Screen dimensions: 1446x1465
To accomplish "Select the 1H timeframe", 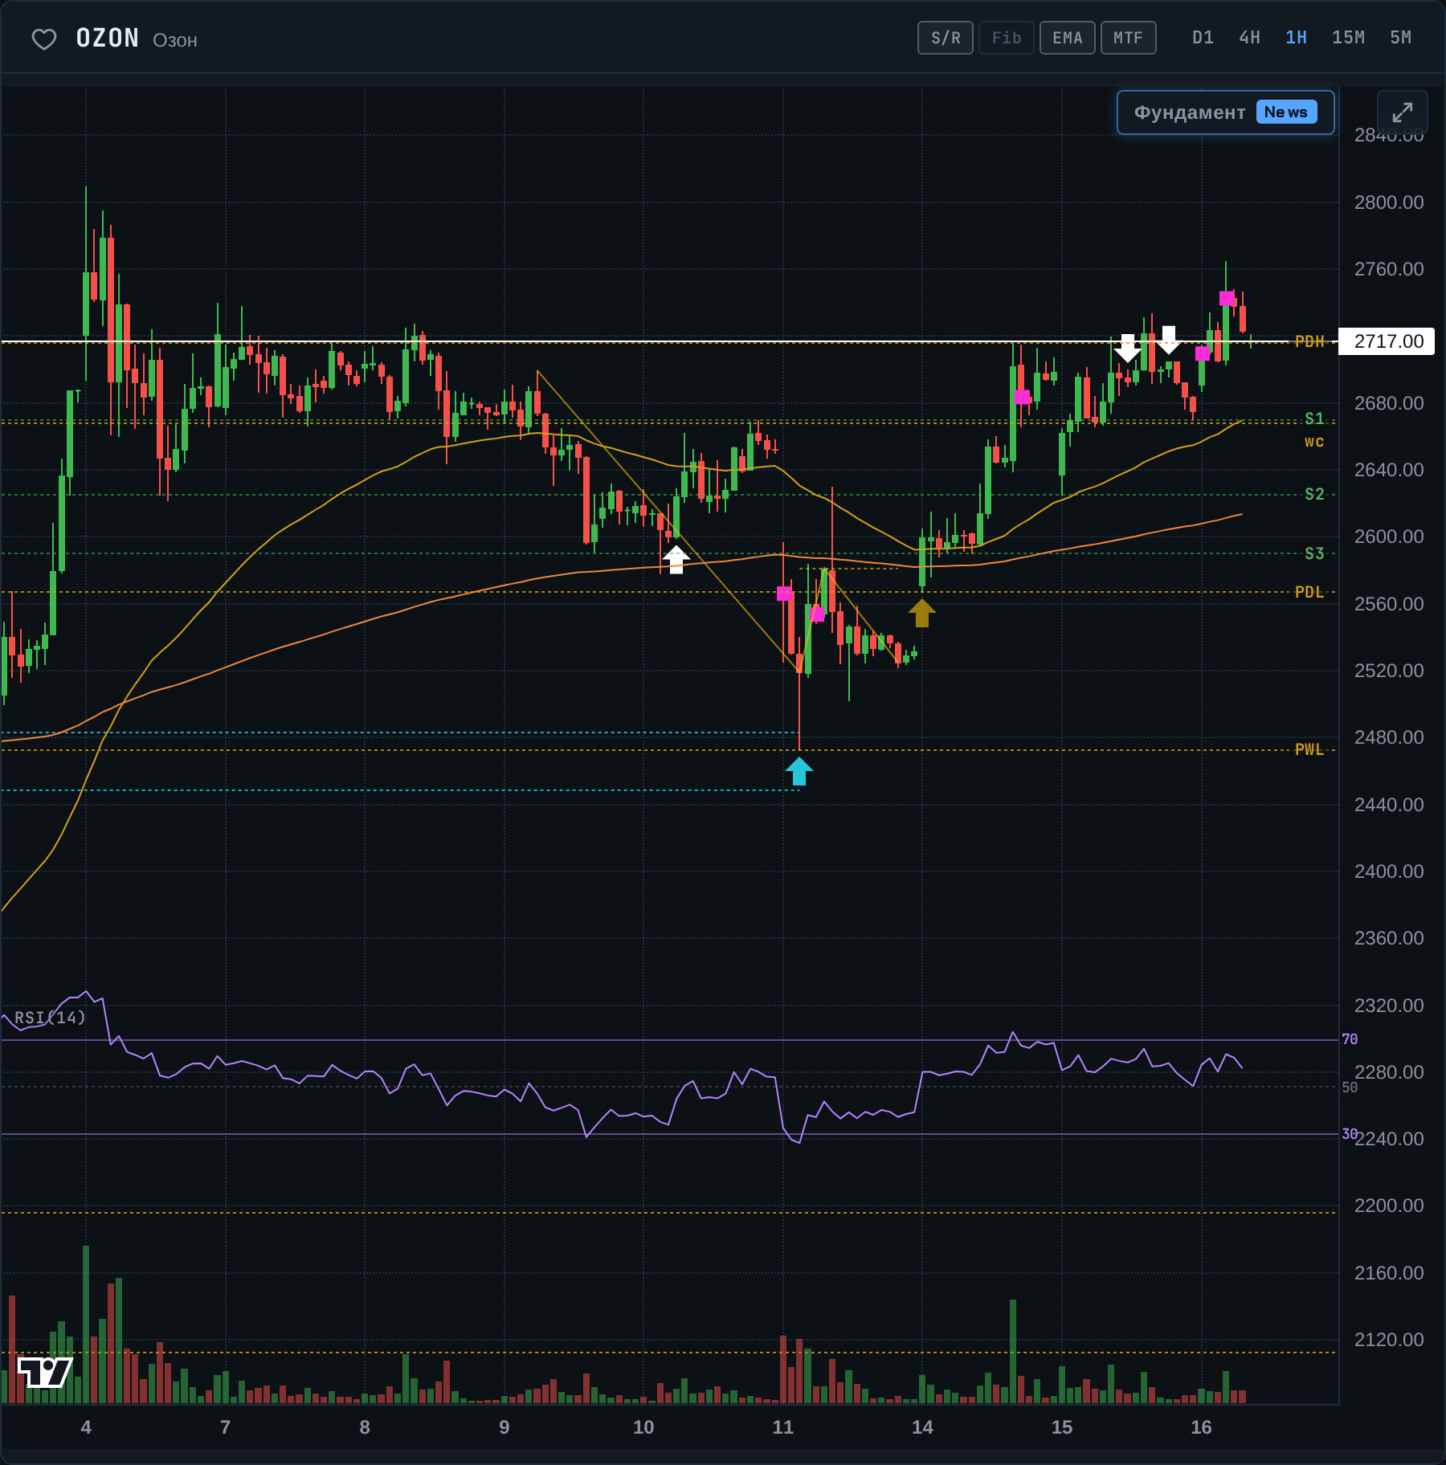I will [1296, 38].
